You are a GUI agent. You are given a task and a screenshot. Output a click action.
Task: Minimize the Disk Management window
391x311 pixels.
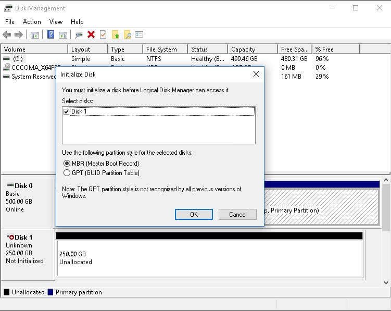pos(332,8)
